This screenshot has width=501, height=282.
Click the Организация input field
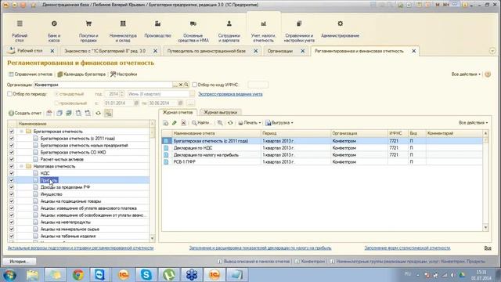[103, 85]
